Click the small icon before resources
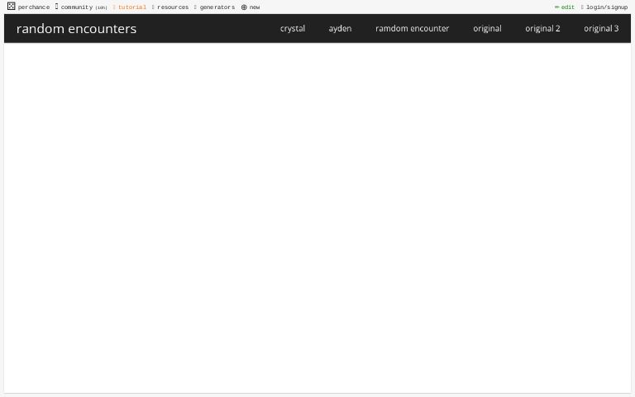The image size is (635, 397). click(x=153, y=7)
